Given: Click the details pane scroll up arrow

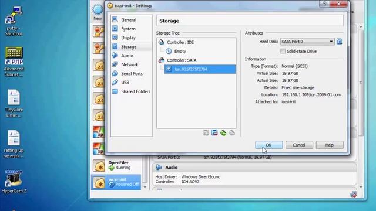Looking at the screenshot, I should click(x=361, y=27).
